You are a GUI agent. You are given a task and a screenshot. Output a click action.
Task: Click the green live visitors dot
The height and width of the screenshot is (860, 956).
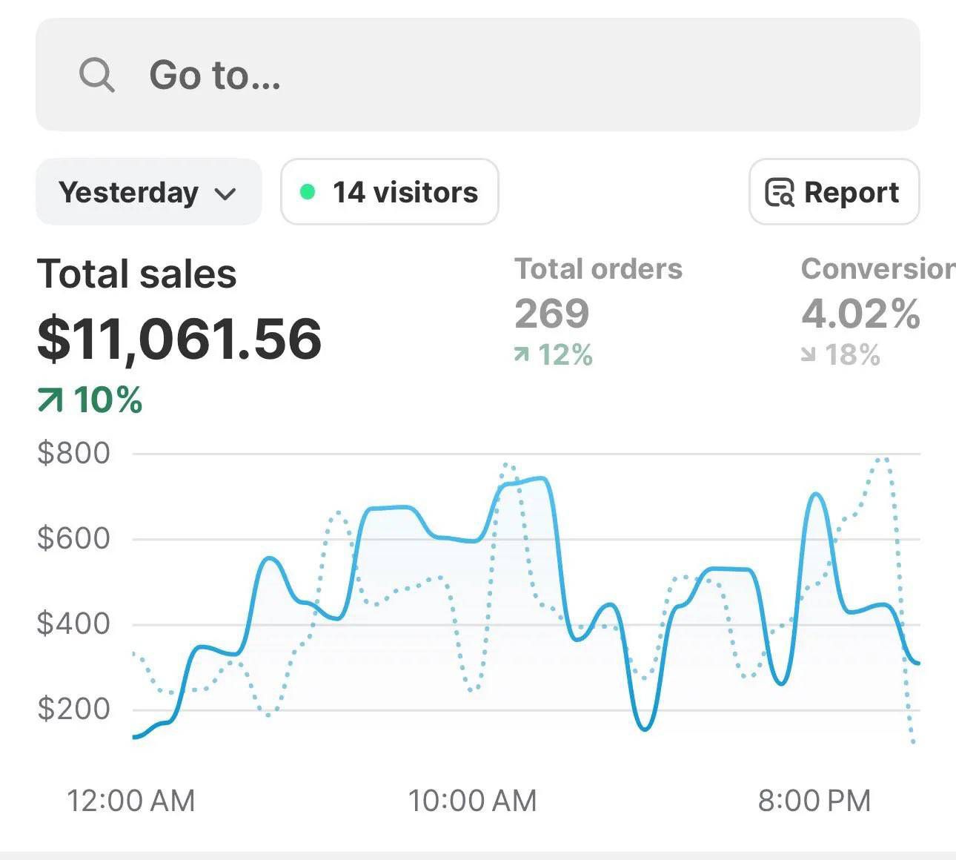(x=307, y=193)
